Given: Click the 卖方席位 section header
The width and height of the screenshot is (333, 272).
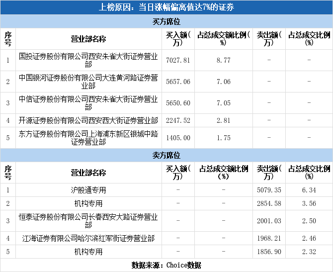Looking at the screenshot, I should pyautogui.click(x=166, y=155).
